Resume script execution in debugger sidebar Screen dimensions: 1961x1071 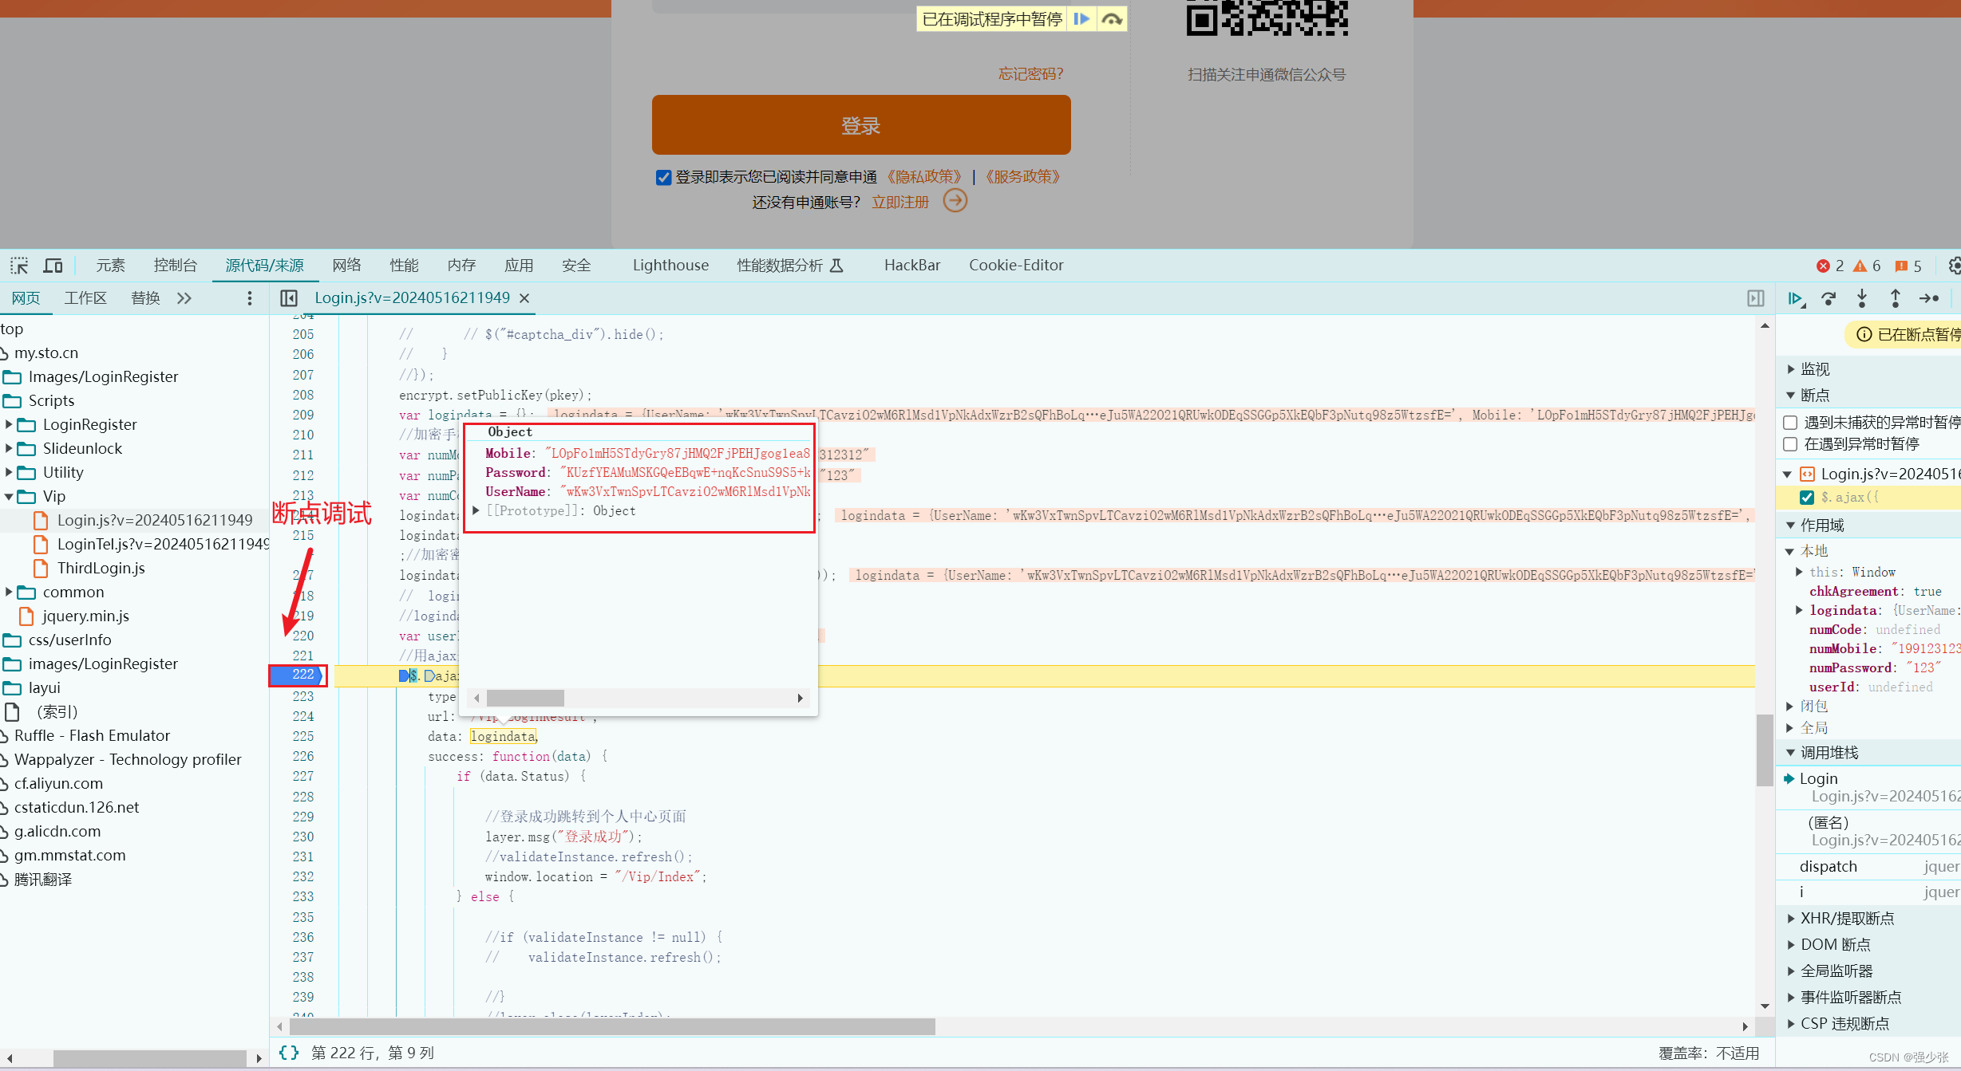pos(1795,298)
